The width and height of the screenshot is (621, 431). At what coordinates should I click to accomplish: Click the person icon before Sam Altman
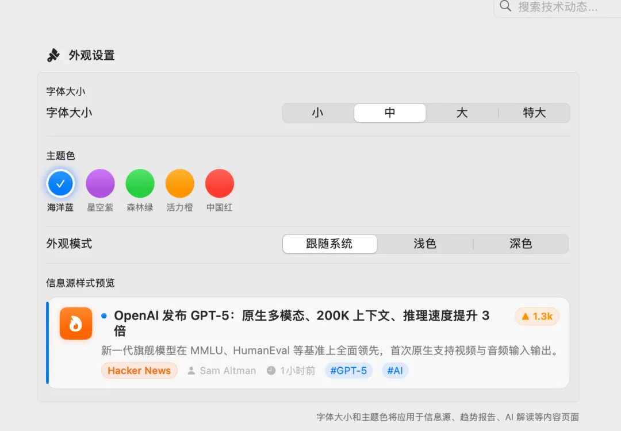click(191, 371)
